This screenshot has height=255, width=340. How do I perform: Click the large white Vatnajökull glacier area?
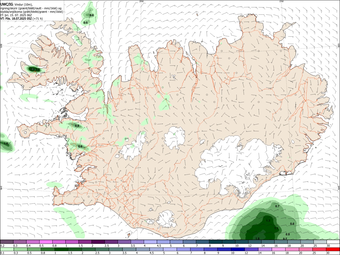click(234, 165)
